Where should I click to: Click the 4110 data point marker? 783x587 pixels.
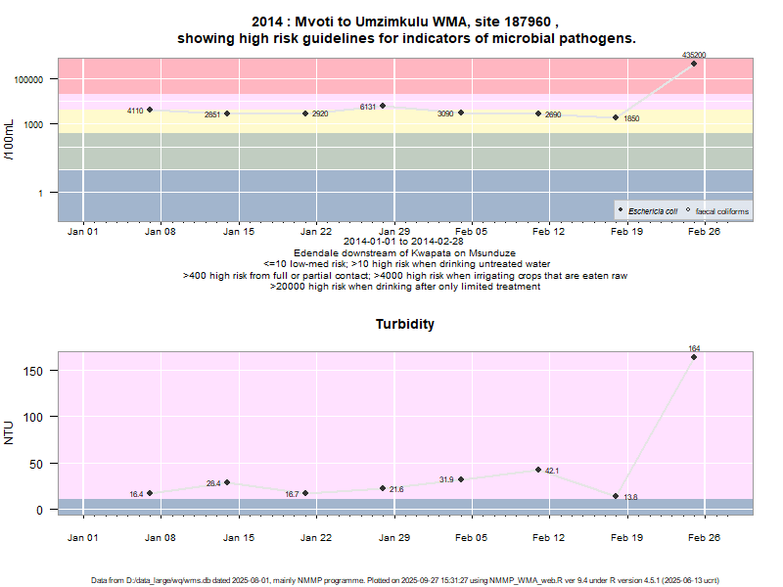pyautogui.click(x=150, y=110)
